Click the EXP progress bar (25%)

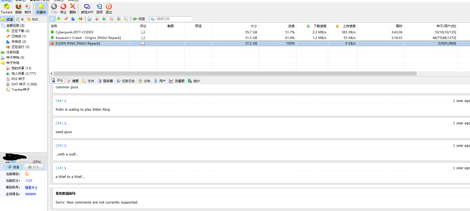click(x=21, y=162)
